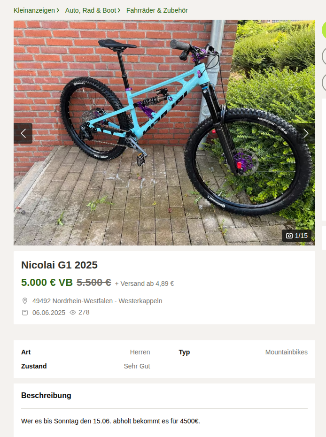This screenshot has height=437, width=326.
Task: Advance to next photo with right arrow
Action: click(306, 133)
